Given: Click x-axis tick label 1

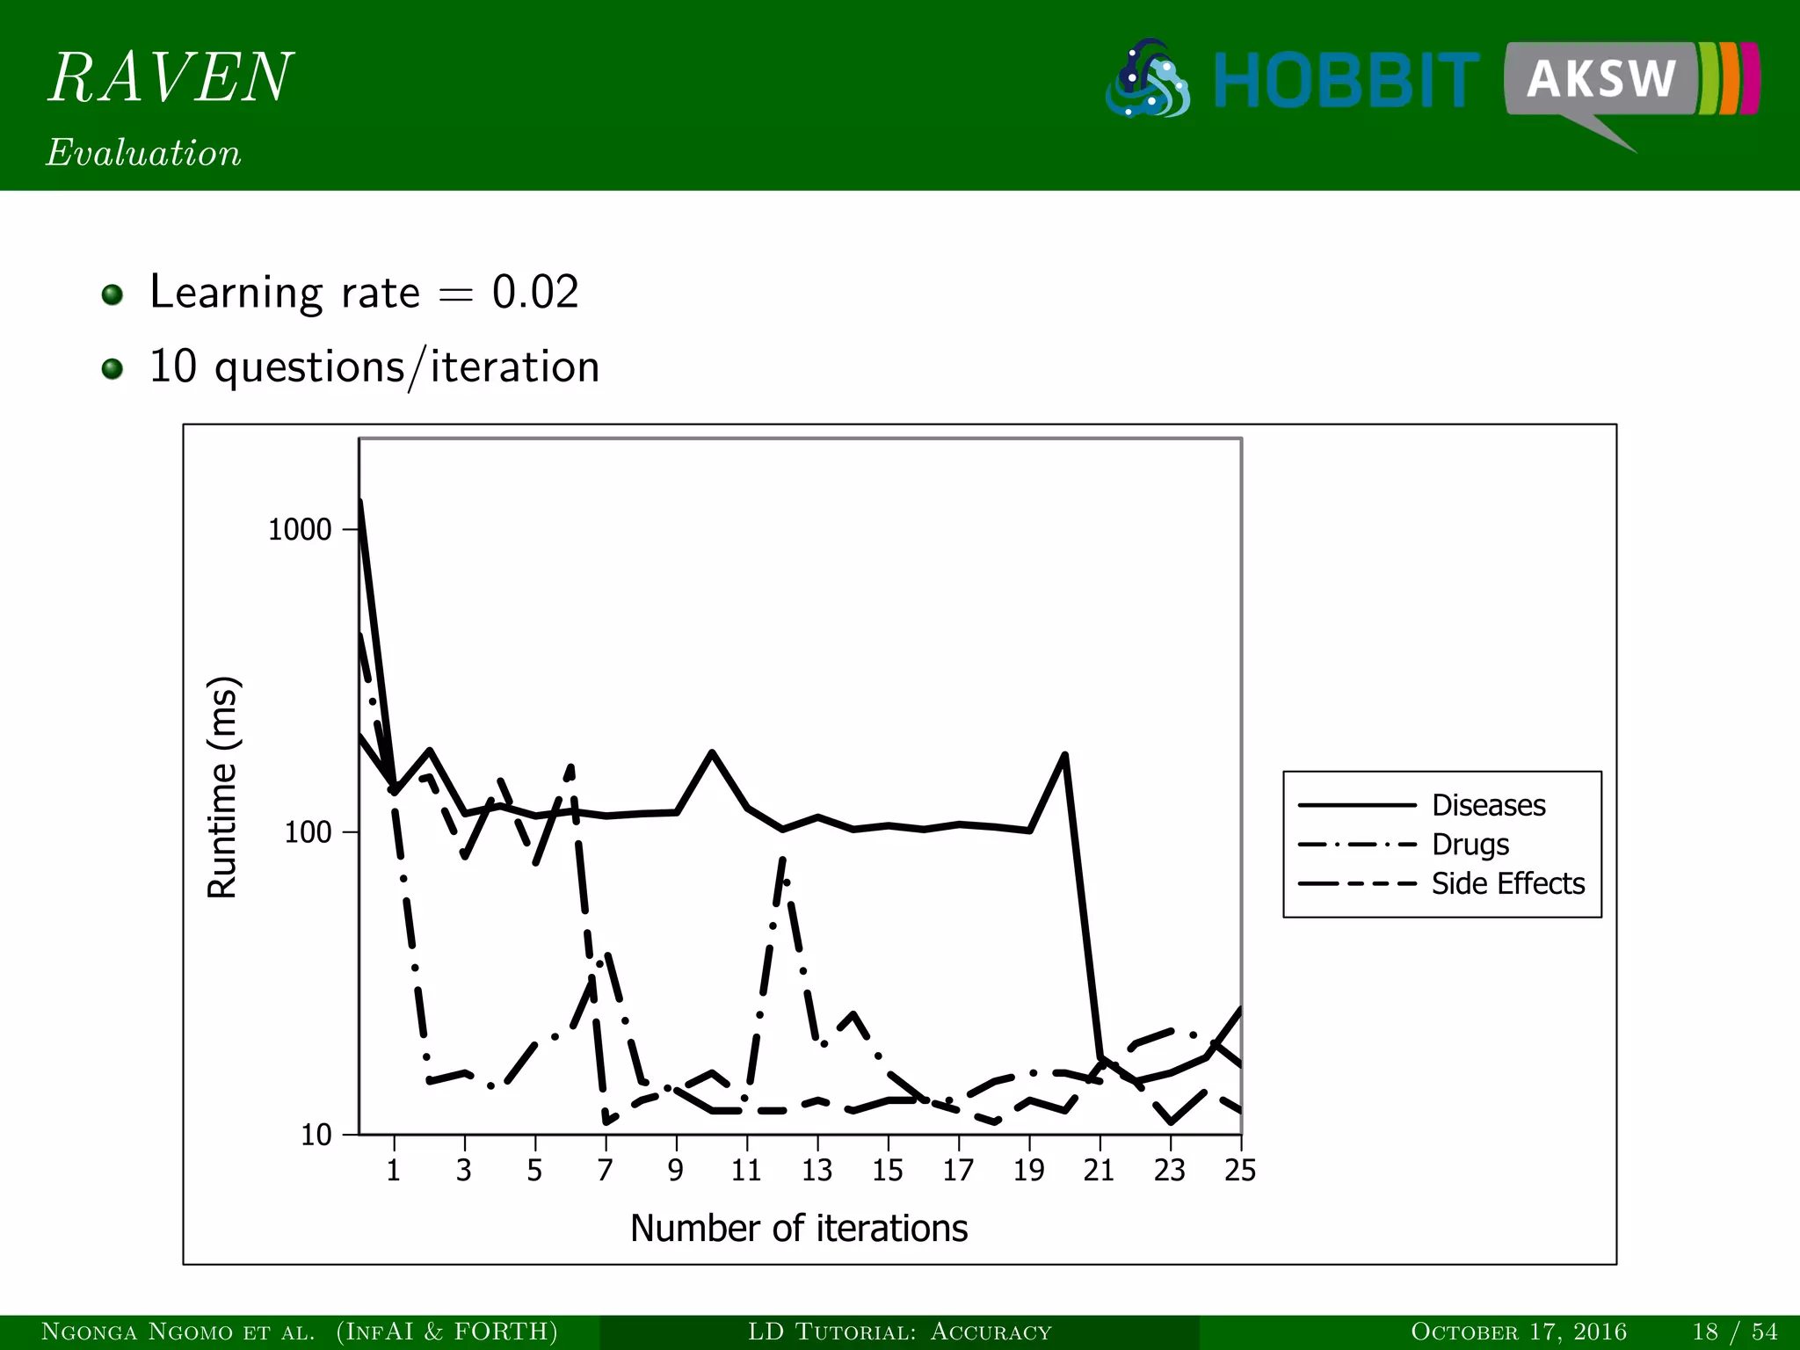Looking at the screenshot, I should (x=394, y=1170).
